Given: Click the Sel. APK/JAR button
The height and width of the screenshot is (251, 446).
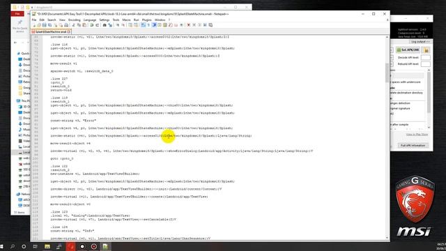Looking at the screenshot, I should pyautogui.click(x=408, y=50).
